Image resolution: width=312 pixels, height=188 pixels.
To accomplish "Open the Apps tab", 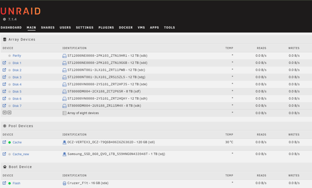I will [x=154, y=28].
